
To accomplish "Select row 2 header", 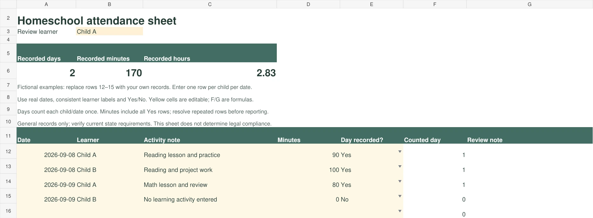I will 8,18.
